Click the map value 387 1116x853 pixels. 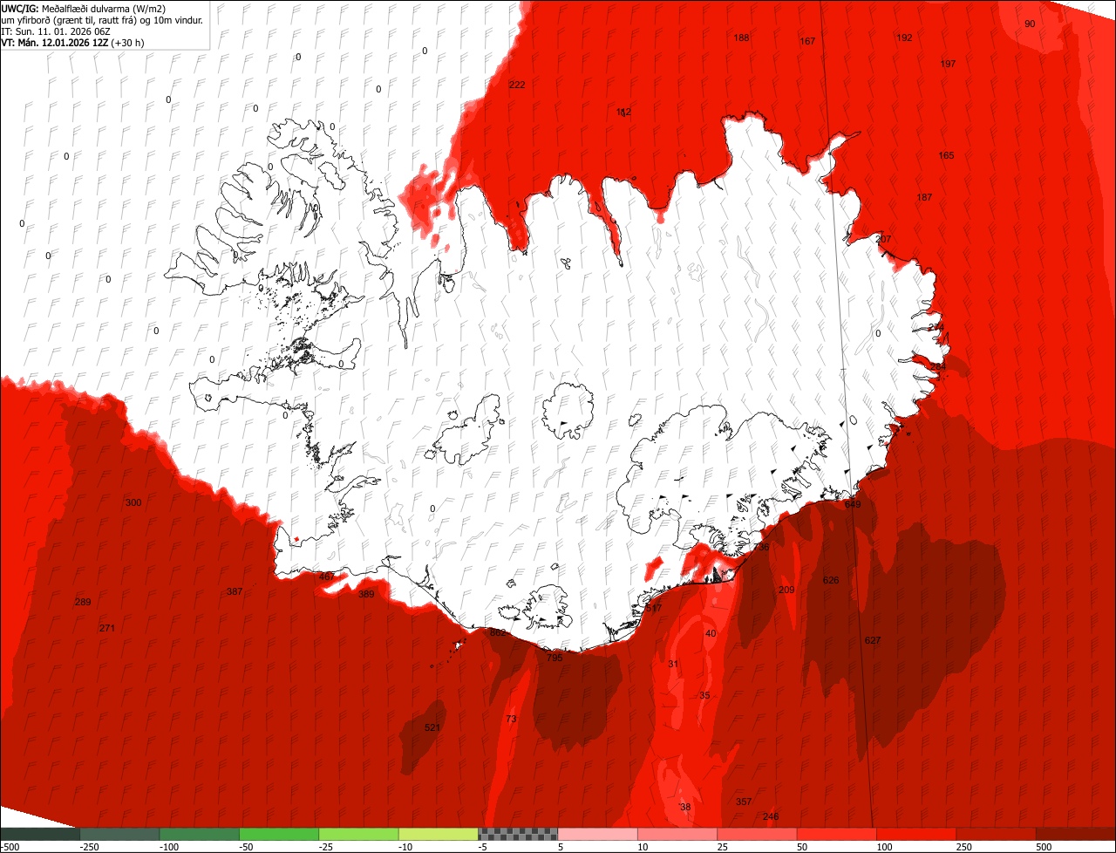235,591
